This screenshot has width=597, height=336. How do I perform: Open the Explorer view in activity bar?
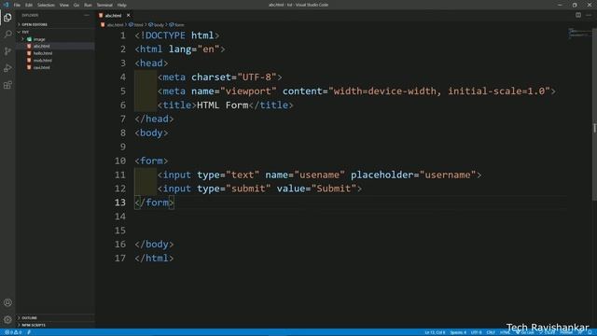(7, 18)
